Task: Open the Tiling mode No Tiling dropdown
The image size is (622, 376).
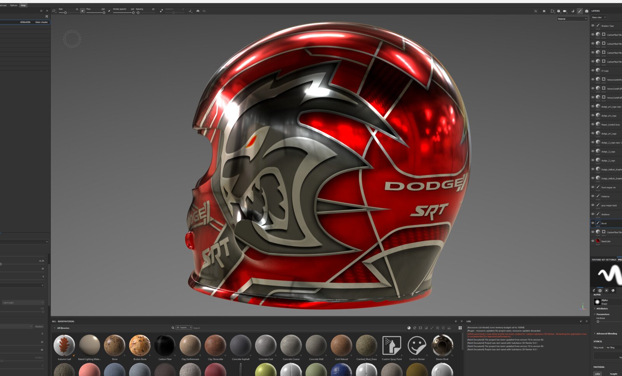Action: click(614, 348)
